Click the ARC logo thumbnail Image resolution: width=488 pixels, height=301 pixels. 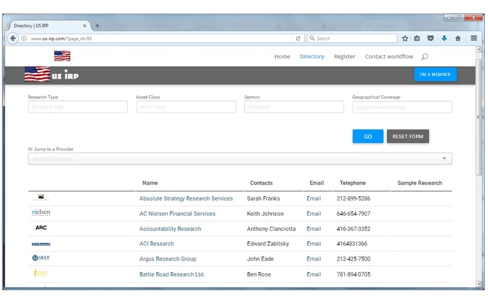[41, 228]
